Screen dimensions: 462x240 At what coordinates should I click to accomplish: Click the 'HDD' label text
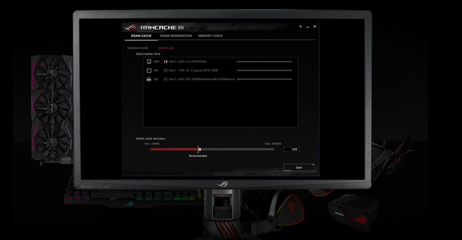156,62
